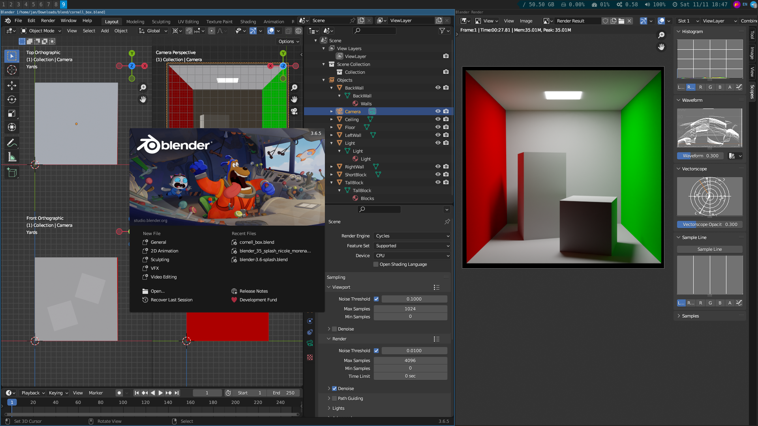Open the Device dropdown set to CPU
Screen dimensions: 758x426
(x=412, y=256)
